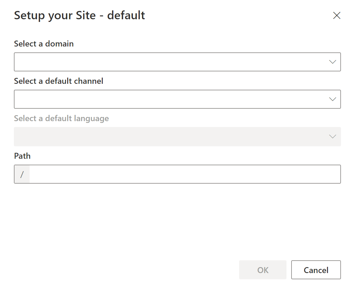Click inside the Path input field

(x=178, y=174)
